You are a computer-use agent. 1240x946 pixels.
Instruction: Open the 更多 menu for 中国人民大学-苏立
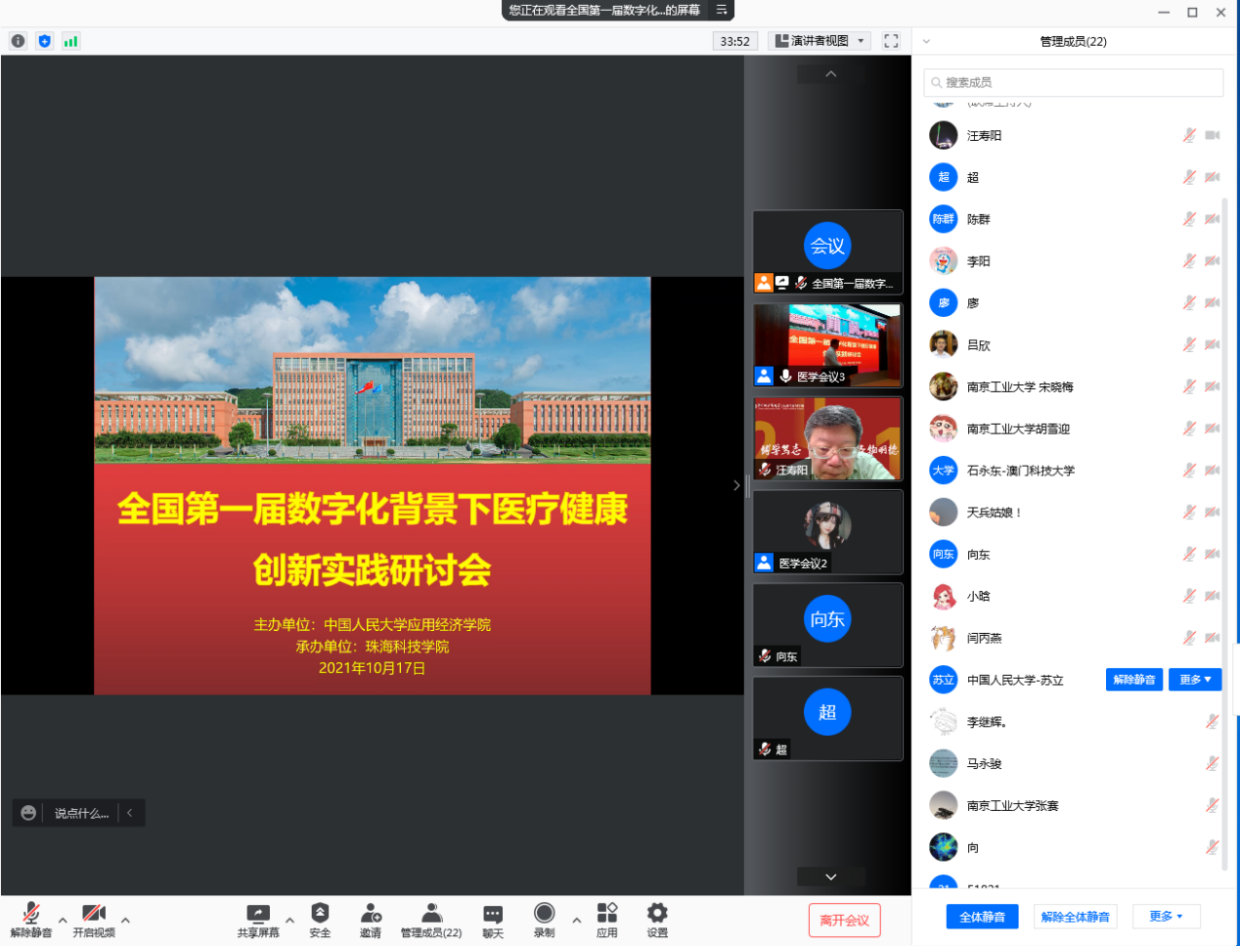pos(1194,680)
